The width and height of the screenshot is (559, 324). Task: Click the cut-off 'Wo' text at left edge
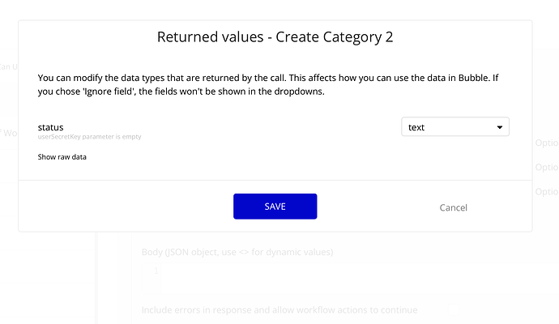(10, 133)
